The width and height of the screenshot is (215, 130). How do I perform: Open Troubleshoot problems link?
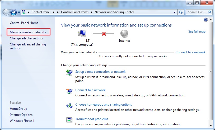[92, 119]
